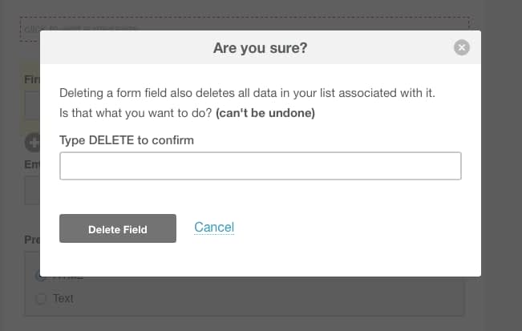522x331 pixels.
Task: Click the dimmed format options box below dialog
Action: tap(245, 296)
